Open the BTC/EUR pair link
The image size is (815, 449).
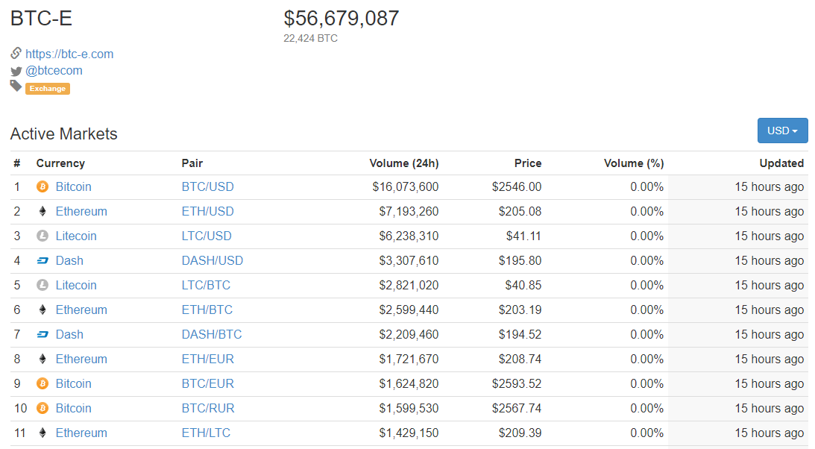(207, 383)
